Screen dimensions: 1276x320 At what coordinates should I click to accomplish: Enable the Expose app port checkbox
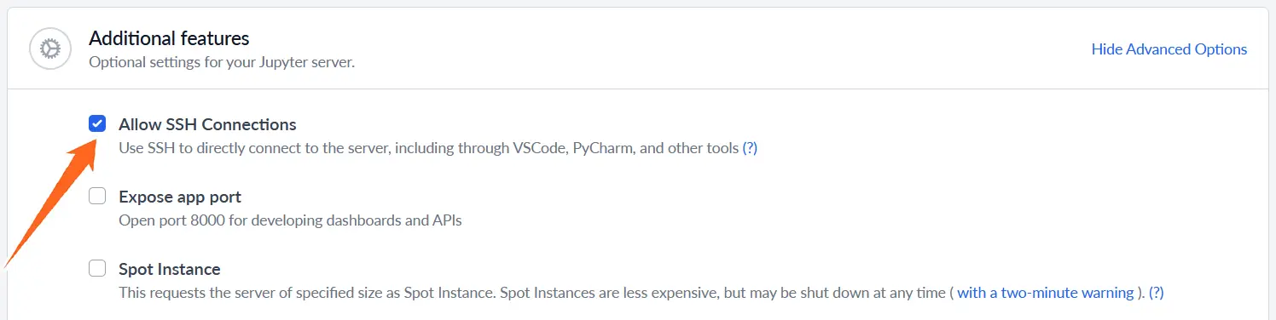(x=97, y=197)
